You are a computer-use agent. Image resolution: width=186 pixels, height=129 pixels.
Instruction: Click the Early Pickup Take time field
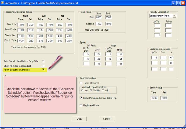point(154,97)
